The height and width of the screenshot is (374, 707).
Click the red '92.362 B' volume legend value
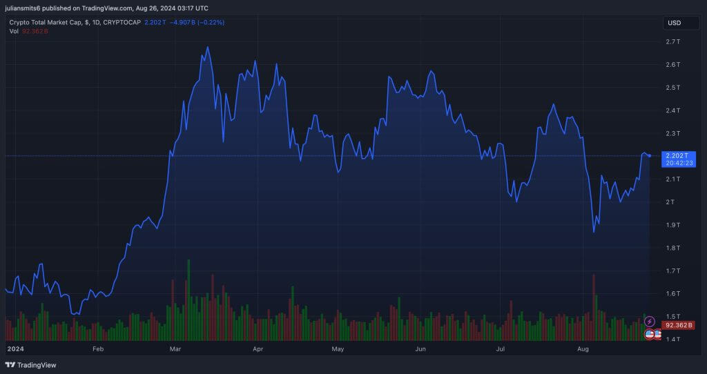coord(35,31)
